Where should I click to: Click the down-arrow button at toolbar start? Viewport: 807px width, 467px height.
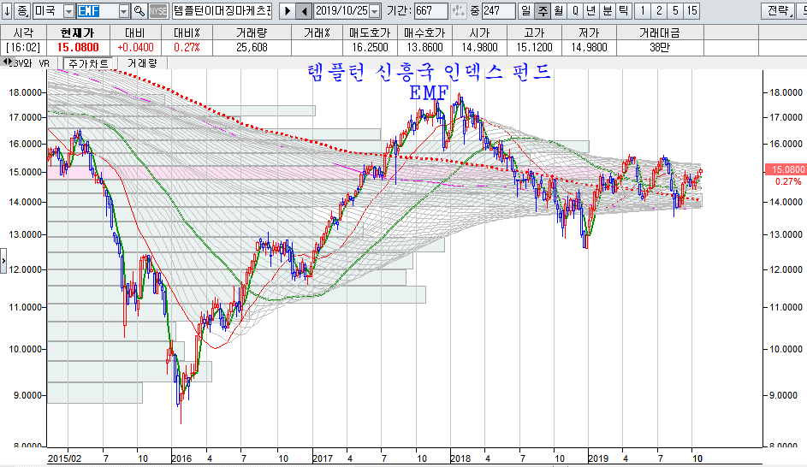point(7,11)
